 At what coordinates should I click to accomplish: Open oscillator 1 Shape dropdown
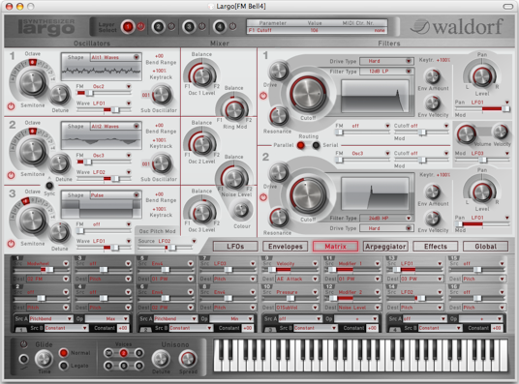(115, 57)
